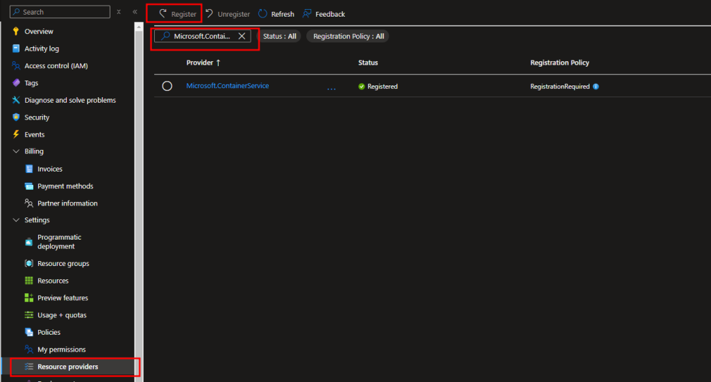The width and height of the screenshot is (711, 382).
Task: Go to the Activity log label
Action: [42, 49]
